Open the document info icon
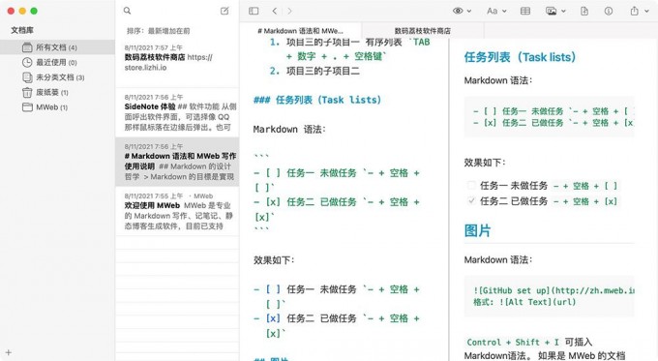658x361 pixels. click(608, 12)
